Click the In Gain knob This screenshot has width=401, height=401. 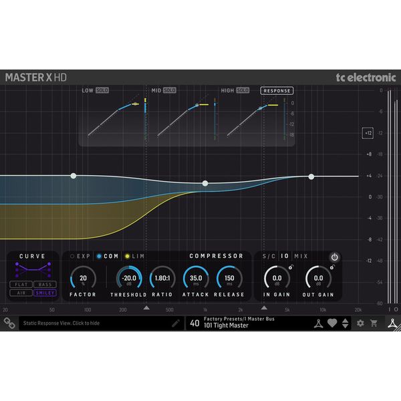pyautogui.click(x=277, y=279)
